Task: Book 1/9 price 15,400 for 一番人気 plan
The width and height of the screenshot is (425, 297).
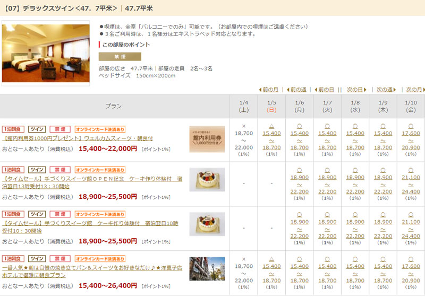Action: pos(383,266)
